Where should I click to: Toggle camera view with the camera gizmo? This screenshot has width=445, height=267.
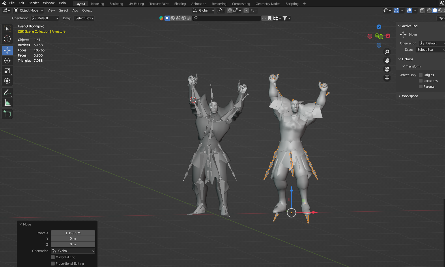coord(387,69)
